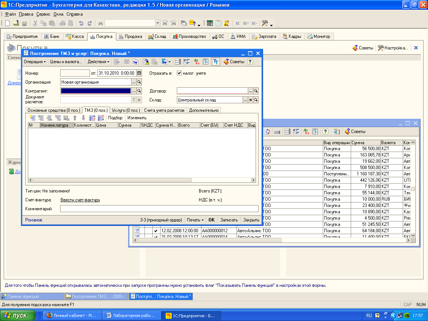Click the move row up arrow icon

(x=75, y=118)
